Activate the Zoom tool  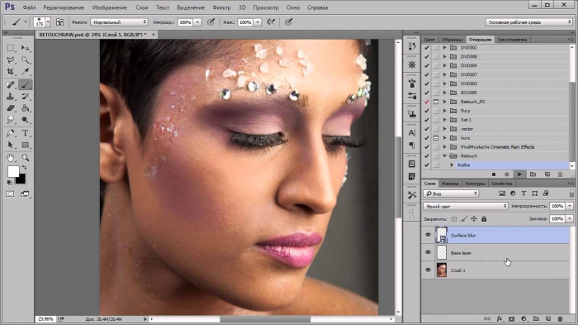pos(25,158)
